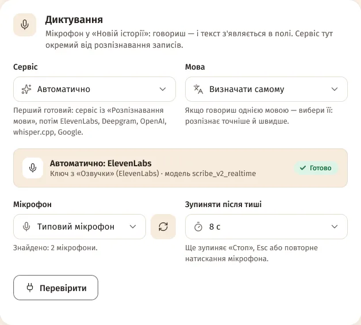This screenshot has height=325, width=361.
Task: Open the 8 с silence timeout dropdown
Action: tap(266, 227)
